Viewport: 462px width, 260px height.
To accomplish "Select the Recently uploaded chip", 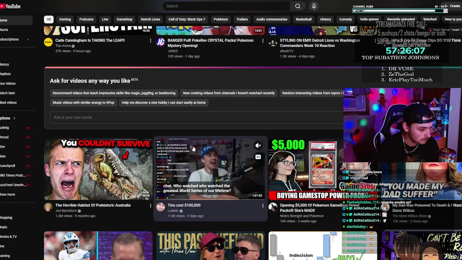I will (401, 19).
